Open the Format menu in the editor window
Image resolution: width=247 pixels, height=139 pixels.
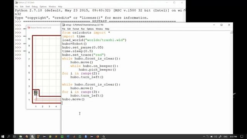point(76,29)
